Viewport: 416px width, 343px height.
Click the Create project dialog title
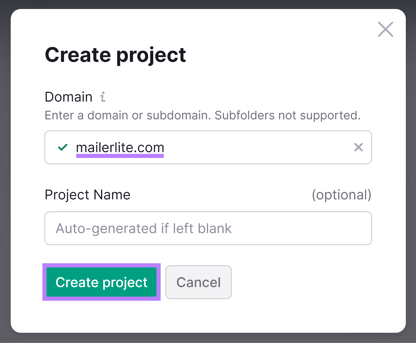[x=115, y=55]
